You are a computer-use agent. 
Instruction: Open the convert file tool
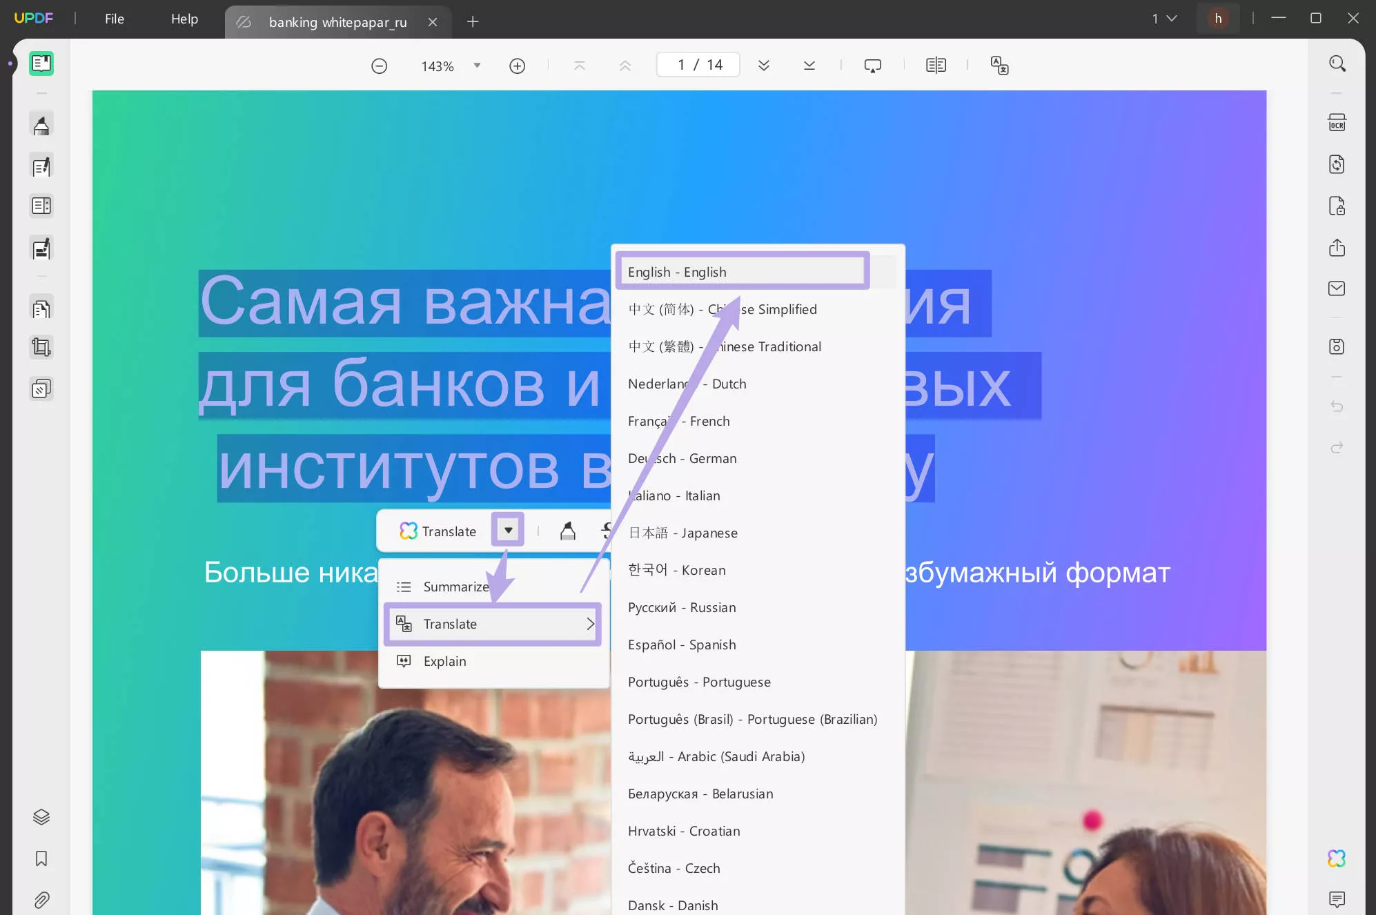(x=1337, y=164)
